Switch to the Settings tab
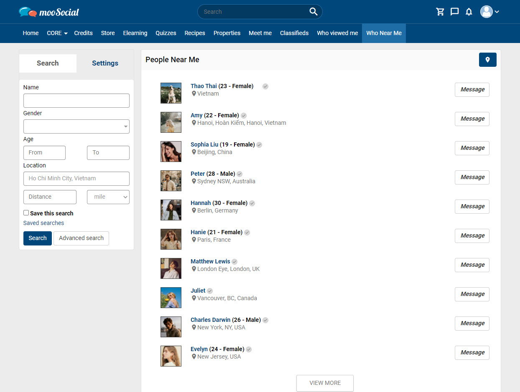 tap(105, 63)
